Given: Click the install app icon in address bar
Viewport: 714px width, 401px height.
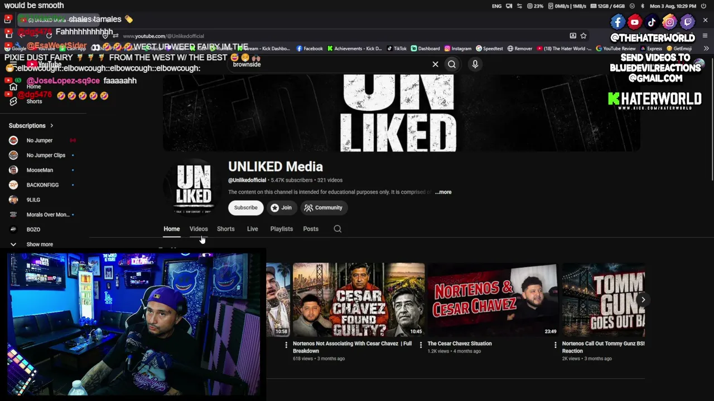Looking at the screenshot, I should (x=573, y=36).
